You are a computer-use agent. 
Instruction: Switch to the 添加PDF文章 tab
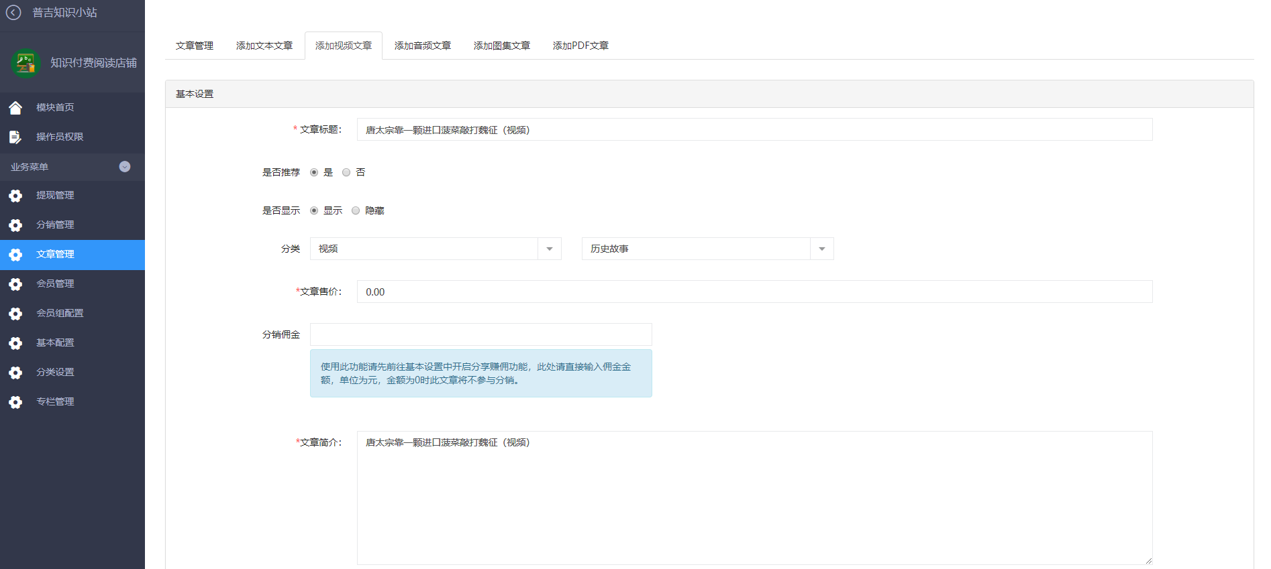[580, 46]
